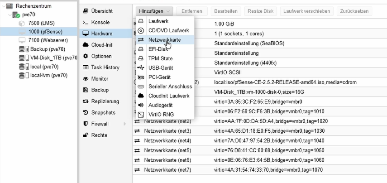This screenshot has height=183, width=387.
Task: Click the PCI-Gerät card icon
Action: click(141, 77)
